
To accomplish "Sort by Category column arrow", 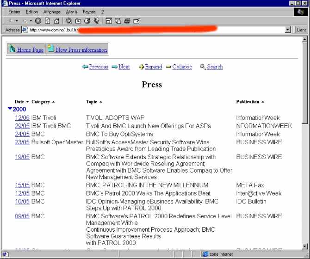I will pyautogui.click(x=53, y=102).
